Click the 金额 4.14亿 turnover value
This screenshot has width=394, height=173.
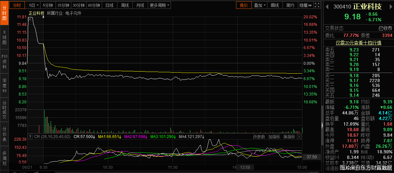[385, 113]
